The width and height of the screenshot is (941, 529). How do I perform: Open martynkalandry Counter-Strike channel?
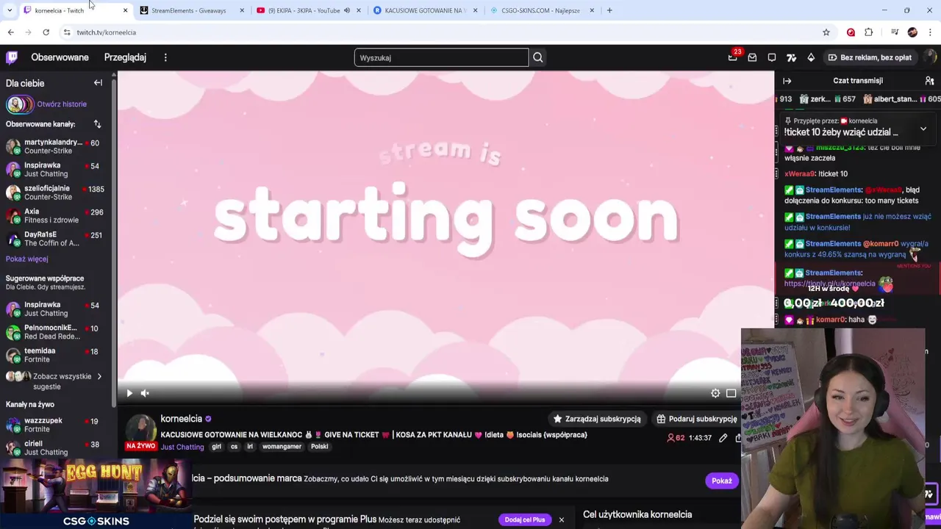point(55,147)
